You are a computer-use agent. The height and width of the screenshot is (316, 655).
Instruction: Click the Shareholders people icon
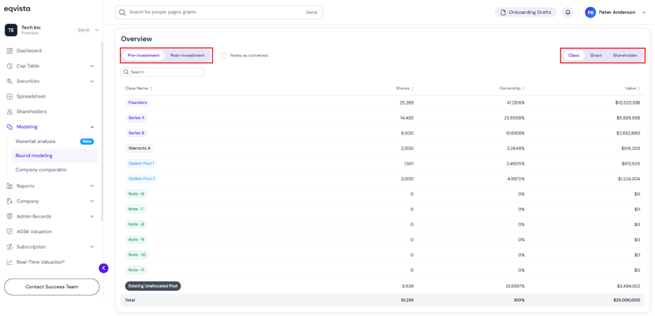point(10,112)
